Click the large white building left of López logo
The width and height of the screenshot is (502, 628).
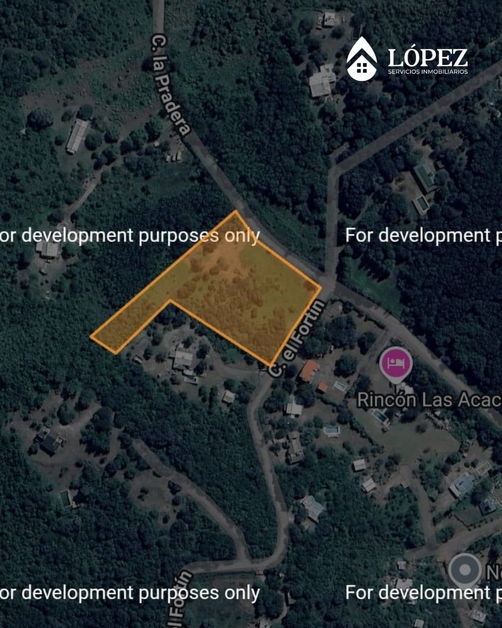322,81
